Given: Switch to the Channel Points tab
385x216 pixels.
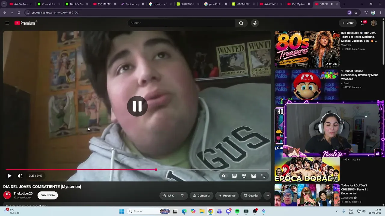Looking at the screenshot, I should click(49, 4).
